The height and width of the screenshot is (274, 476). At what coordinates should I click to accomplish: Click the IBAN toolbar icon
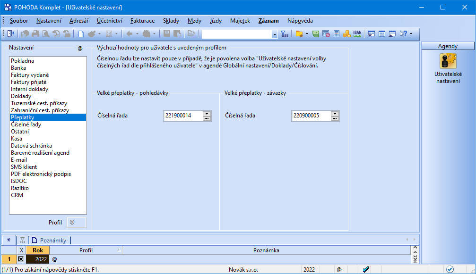[x=357, y=33]
